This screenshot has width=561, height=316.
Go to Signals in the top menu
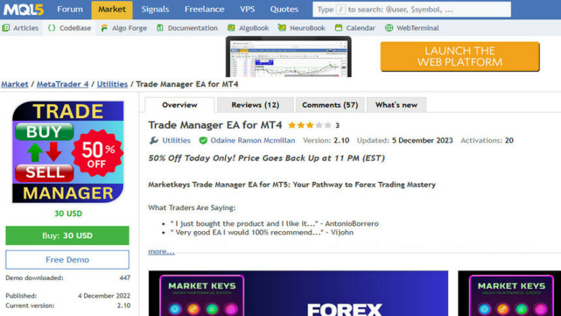click(x=155, y=9)
